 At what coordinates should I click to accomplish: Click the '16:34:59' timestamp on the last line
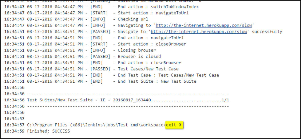(14, 131)
